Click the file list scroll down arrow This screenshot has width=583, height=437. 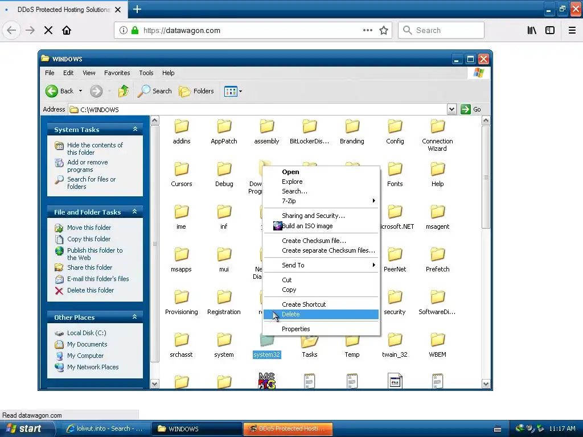pos(486,384)
